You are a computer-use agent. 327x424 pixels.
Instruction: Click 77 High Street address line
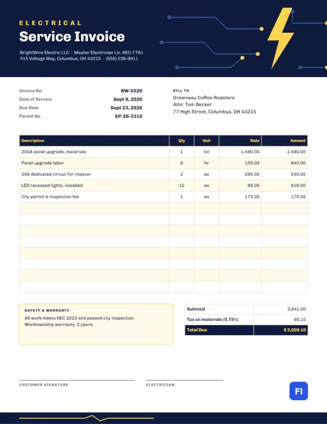tap(214, 112)
